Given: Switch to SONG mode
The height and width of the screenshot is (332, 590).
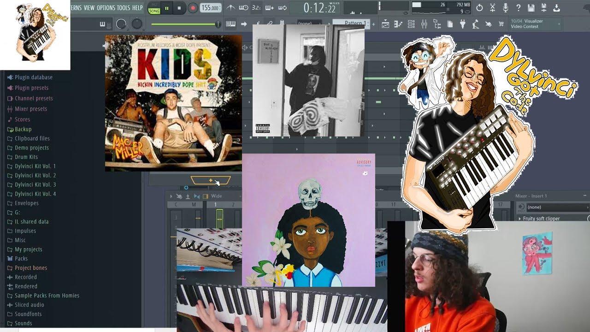Looking at the screenshot, I should [x=154, y=11].
